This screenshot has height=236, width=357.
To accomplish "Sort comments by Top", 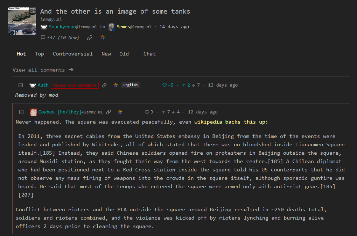I will (x=40, y=54).
